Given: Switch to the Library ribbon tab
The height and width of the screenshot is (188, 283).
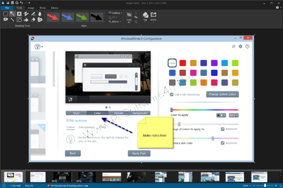Looking at the screenshot, I should pos(55,8).
